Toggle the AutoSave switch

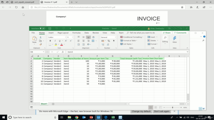(x=42, y=28)
